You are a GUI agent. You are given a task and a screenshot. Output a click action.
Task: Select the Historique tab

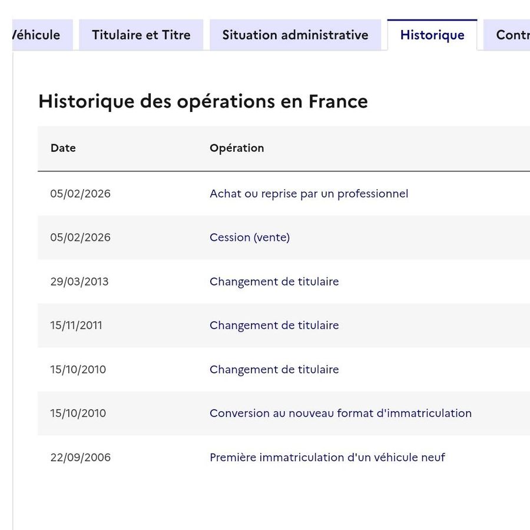[432, 35]
